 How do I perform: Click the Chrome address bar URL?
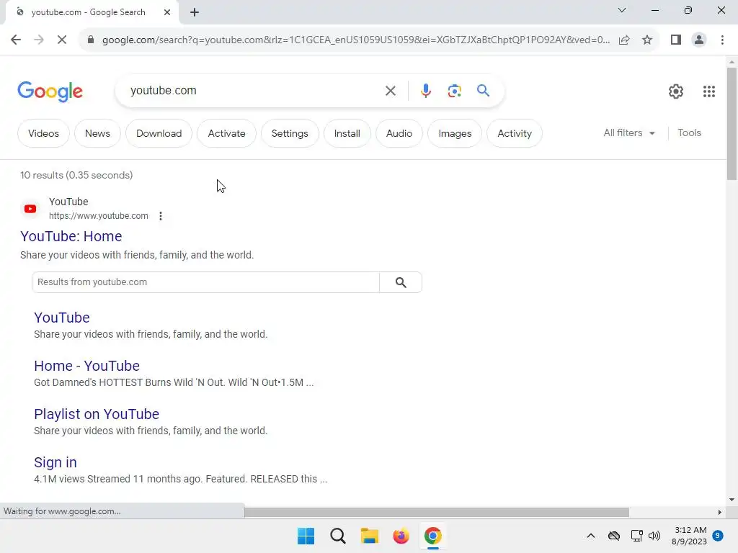click(356, 40)
